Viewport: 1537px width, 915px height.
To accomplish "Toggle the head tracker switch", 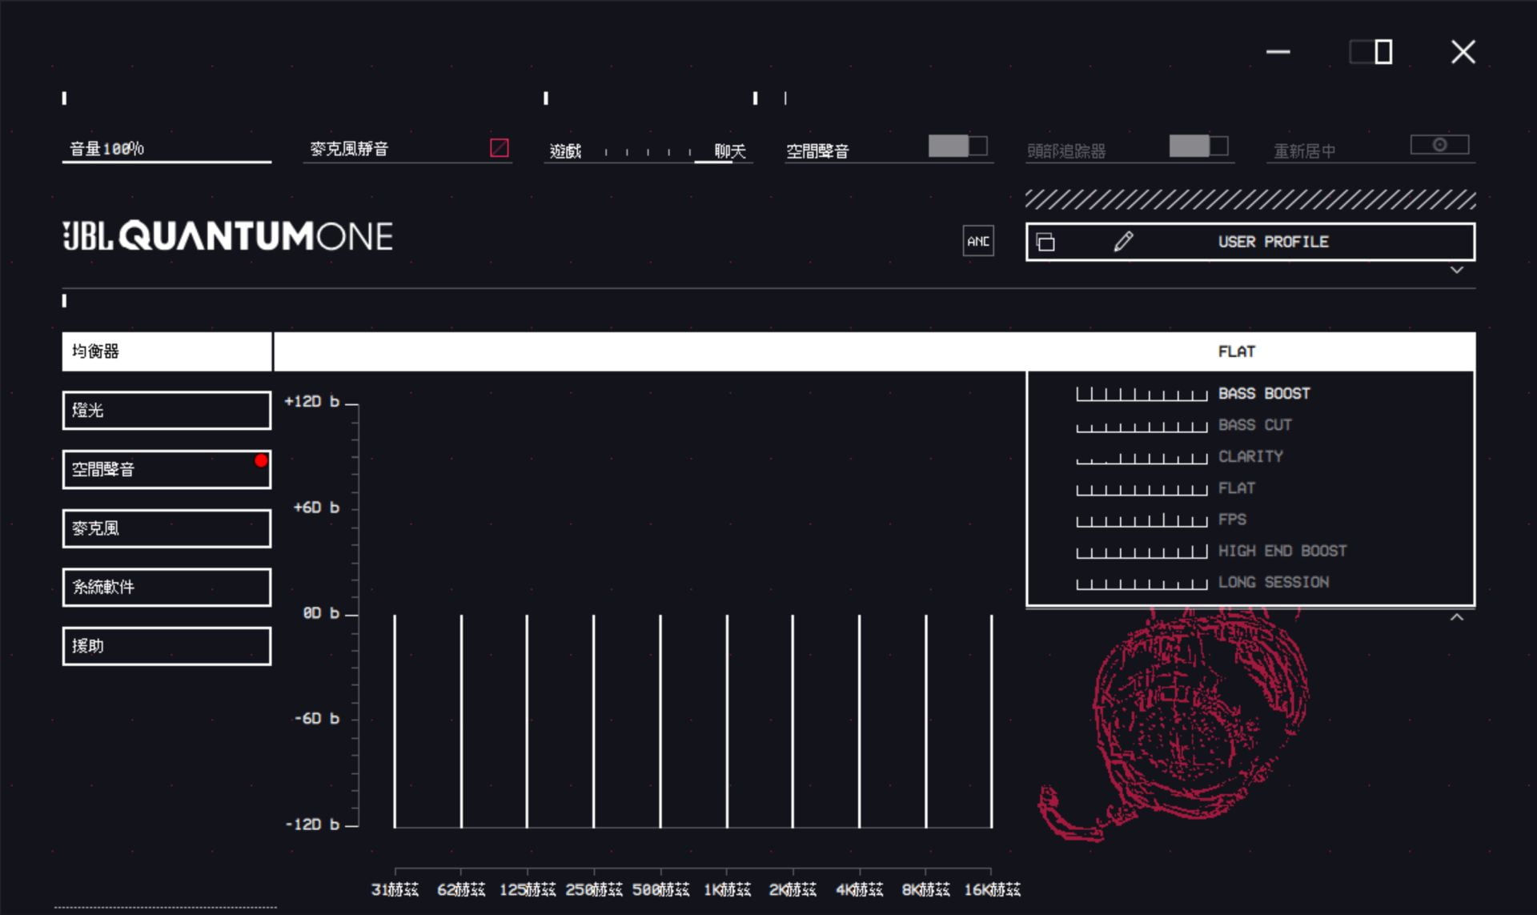I will click(x=1198, y=146).
